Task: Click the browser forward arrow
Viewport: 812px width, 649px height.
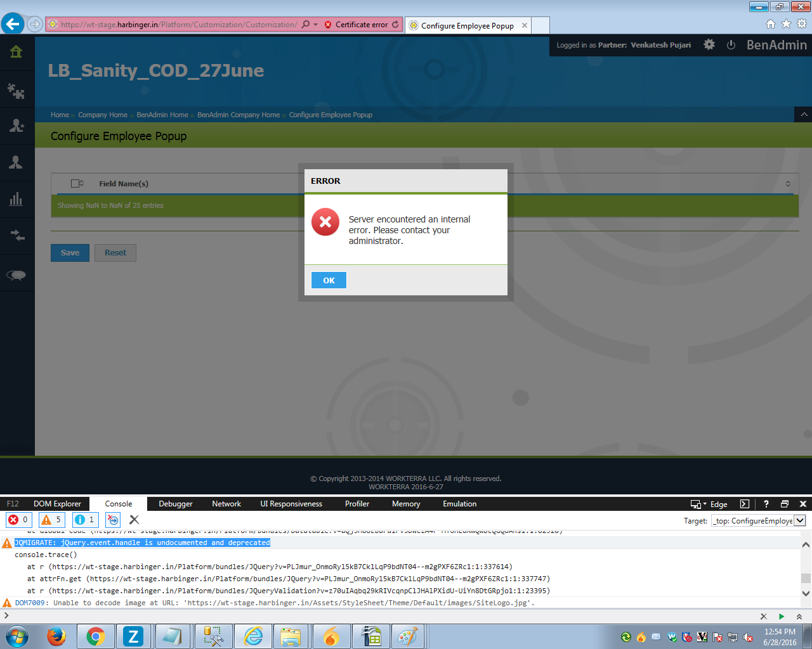Action: coord(35,24)
